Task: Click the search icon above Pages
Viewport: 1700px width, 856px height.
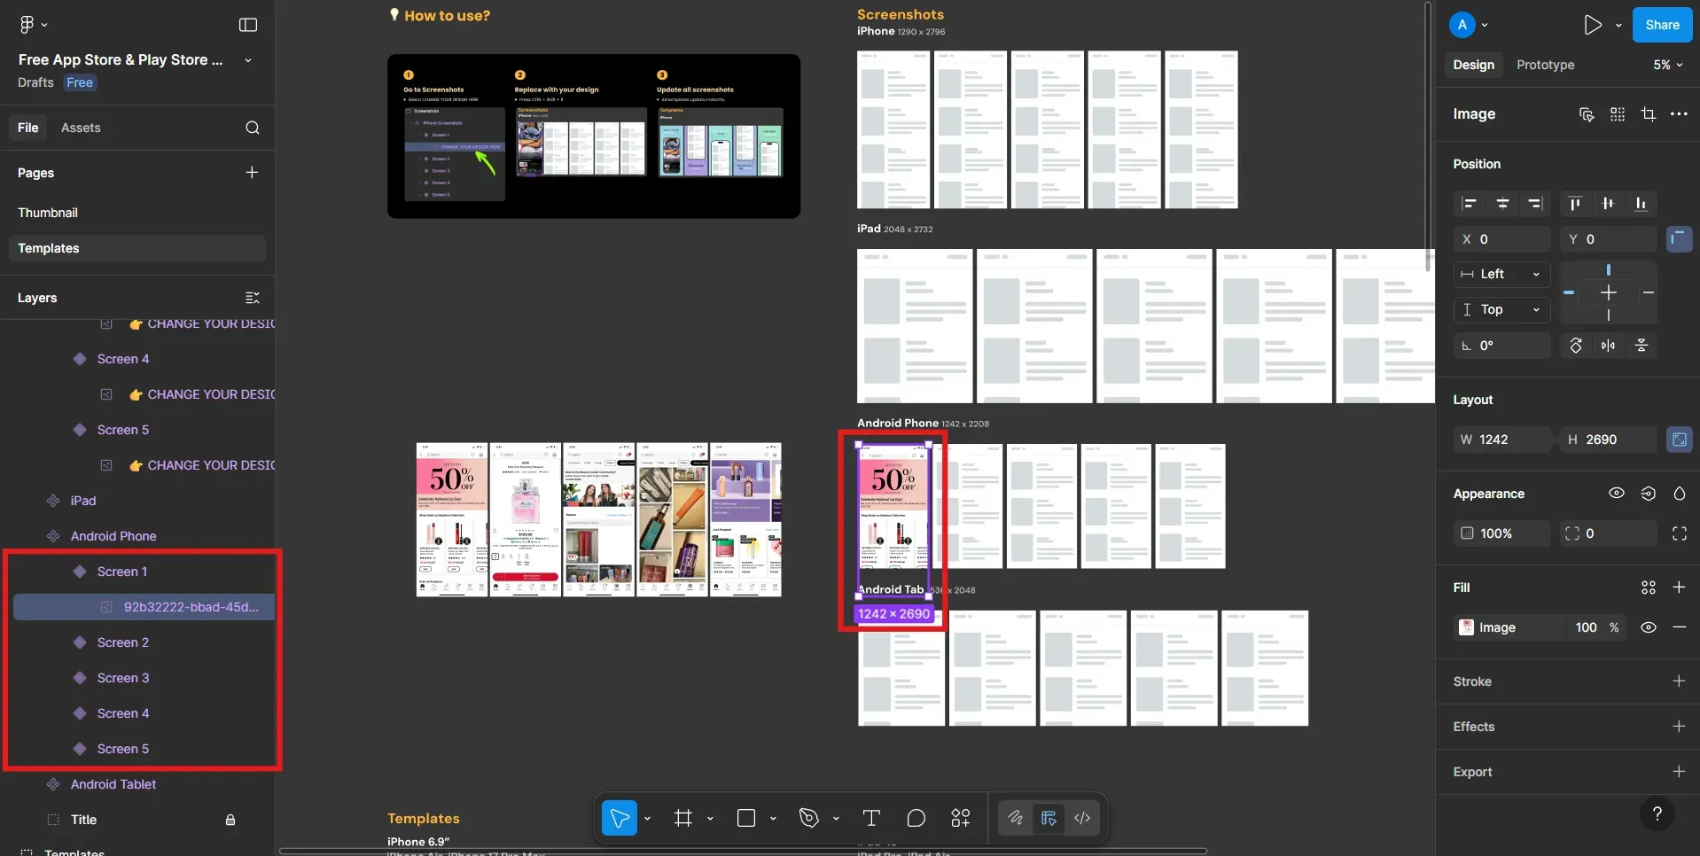Action: point(253,128)
